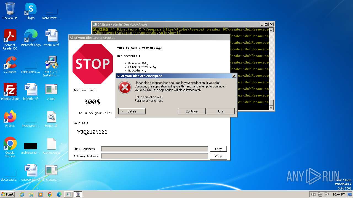Click the taskbar clock showing 10:44 PM
The width and height of the screenshot is (353, 198).
click(x=339, y=194)
